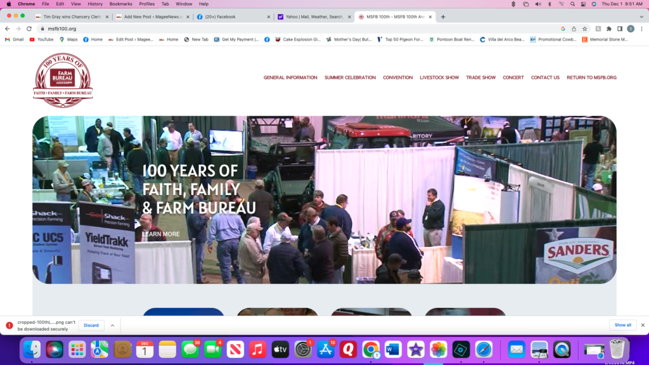The height and width of the screenshot is (365, 649).
Task: Open Microsoft Word in the dock
Action: coord(393,349)
